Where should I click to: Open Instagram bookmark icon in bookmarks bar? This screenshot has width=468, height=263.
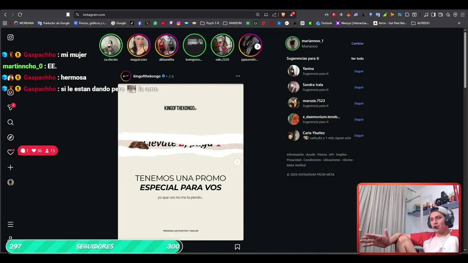pos(178,23)
